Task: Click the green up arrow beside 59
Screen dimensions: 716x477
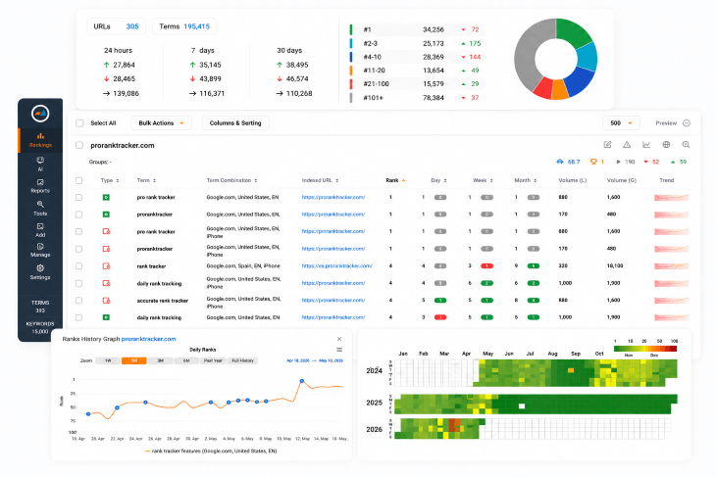Action: [673, 162]
